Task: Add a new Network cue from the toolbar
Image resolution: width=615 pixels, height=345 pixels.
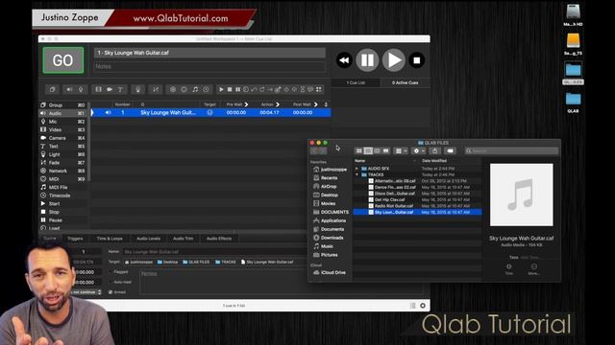Action: coord(173,89)
